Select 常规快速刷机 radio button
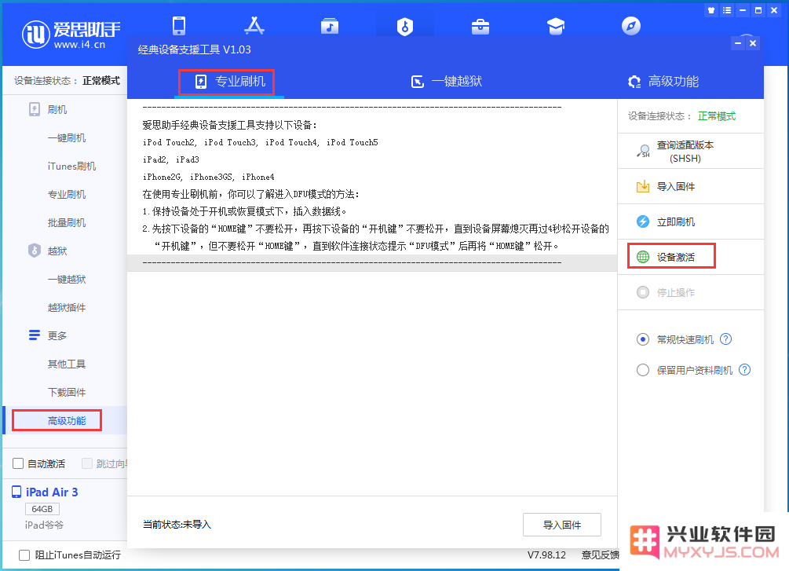The width and height of the screenshot is (789, 571). (642, 339)
